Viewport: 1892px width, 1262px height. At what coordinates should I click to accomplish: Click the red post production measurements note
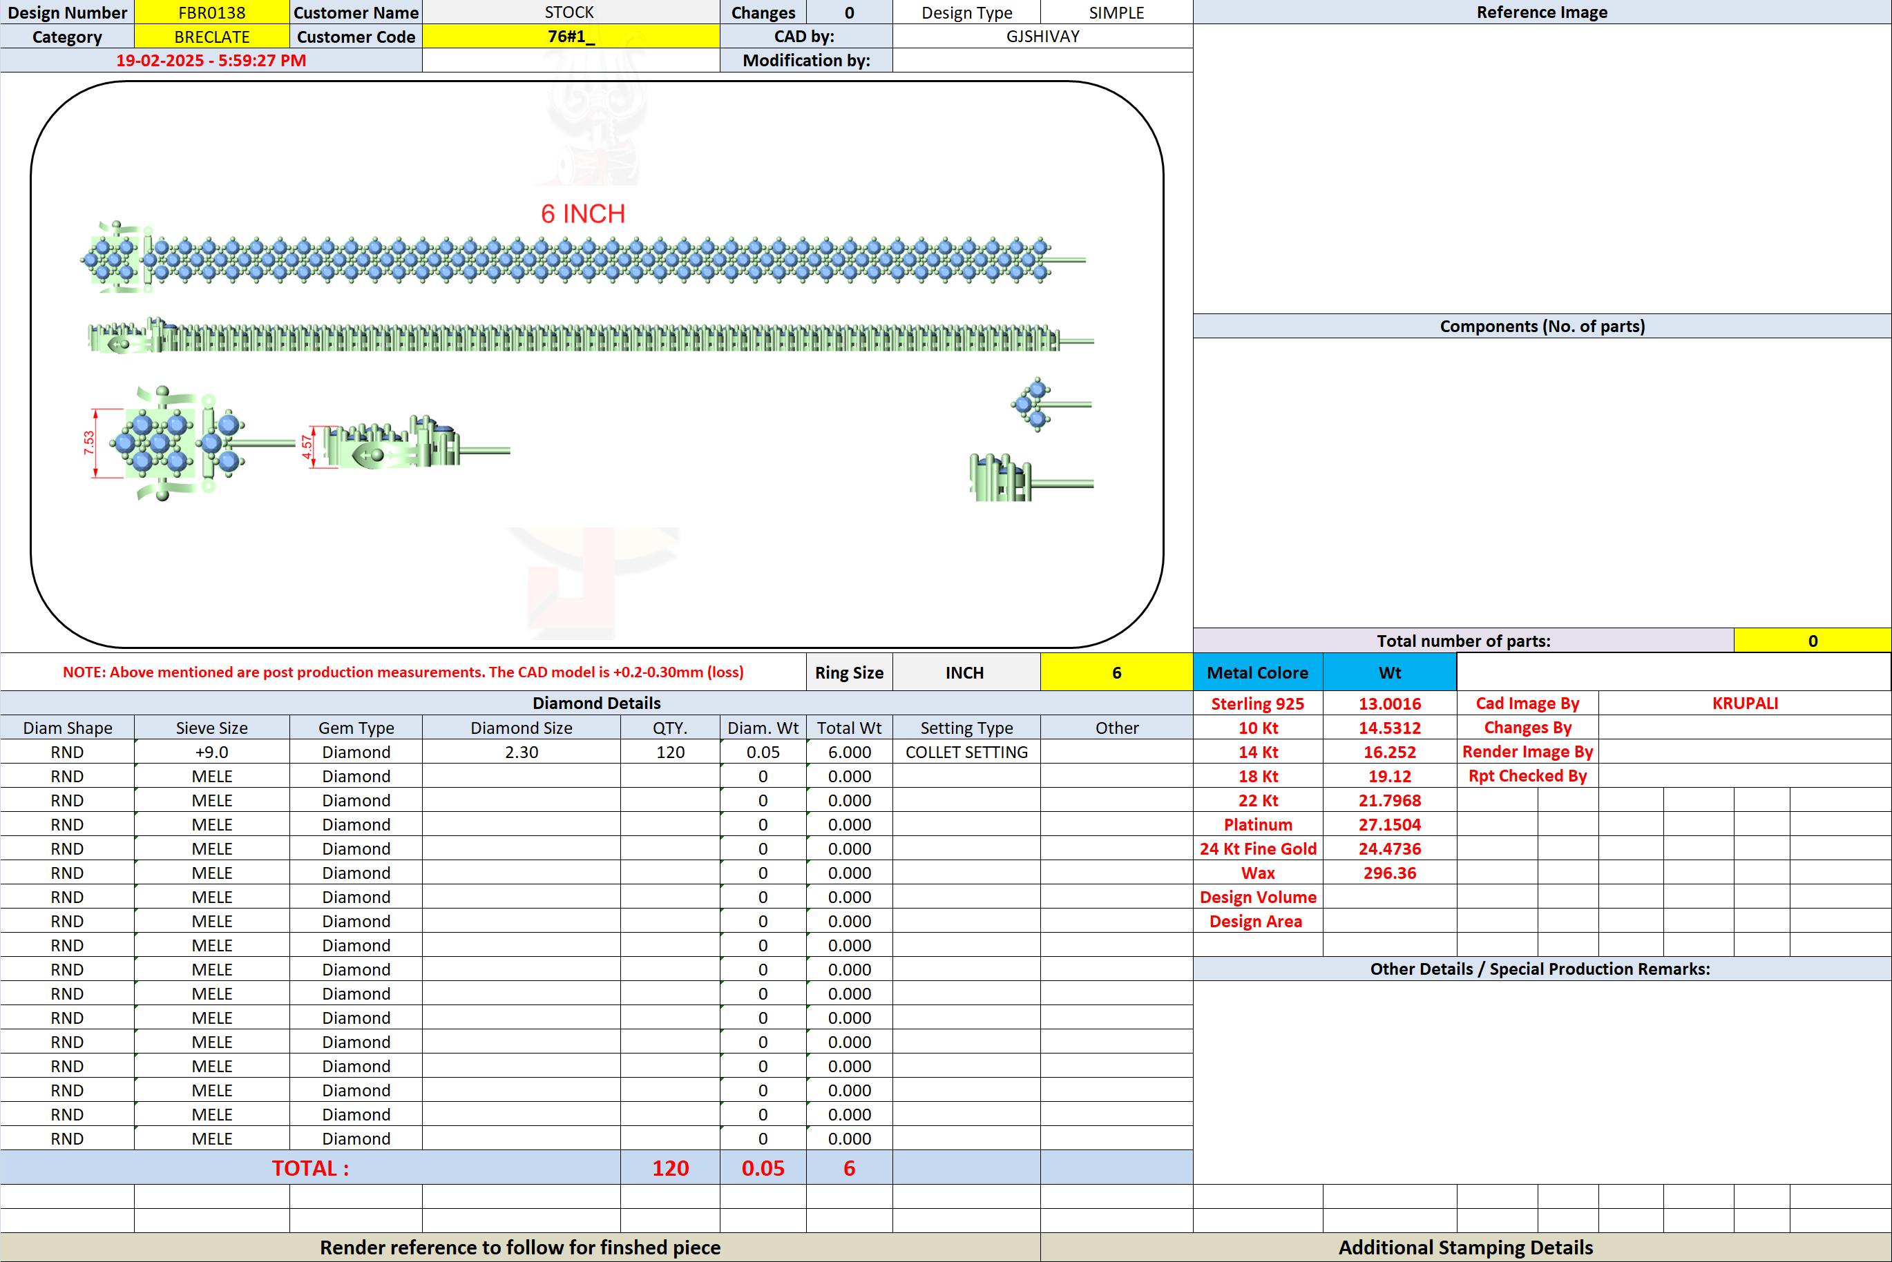coord(403,672)
